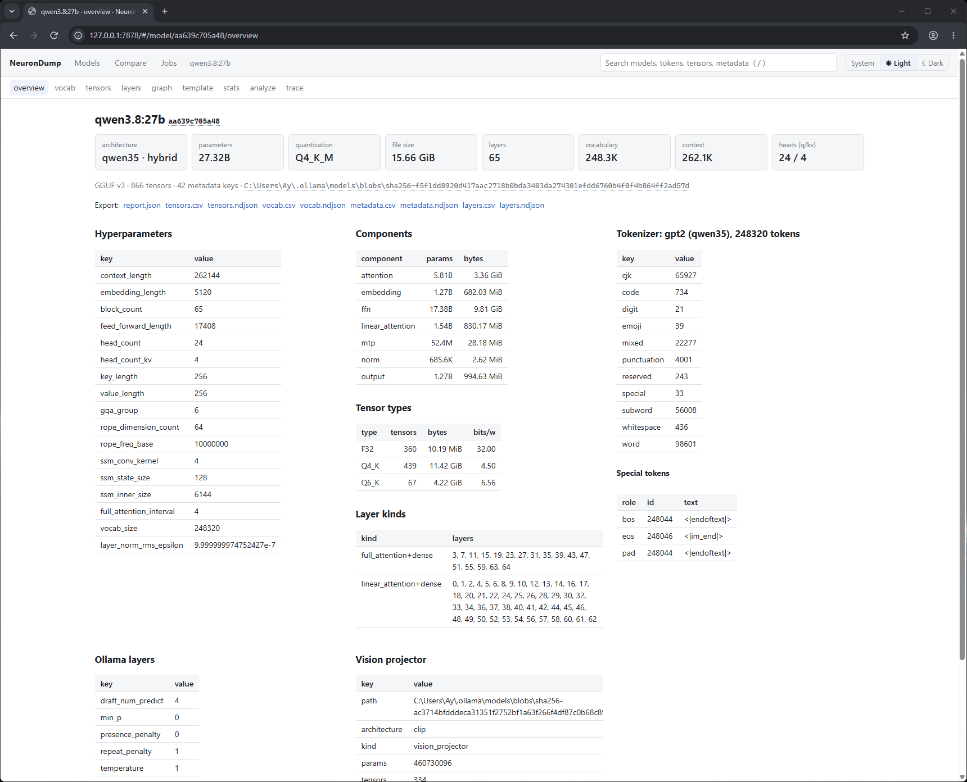Open the Compare page

pos(130,63)
